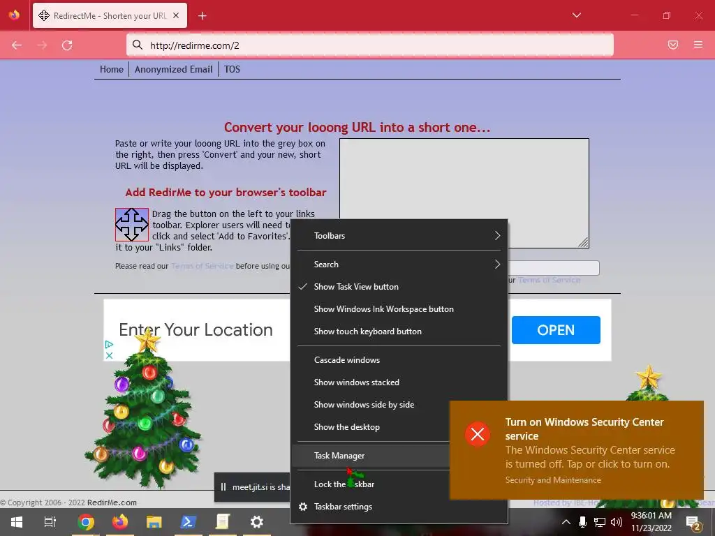Toggle Lock the taskbar option
The image size is (715, 536).
(370, 484)
